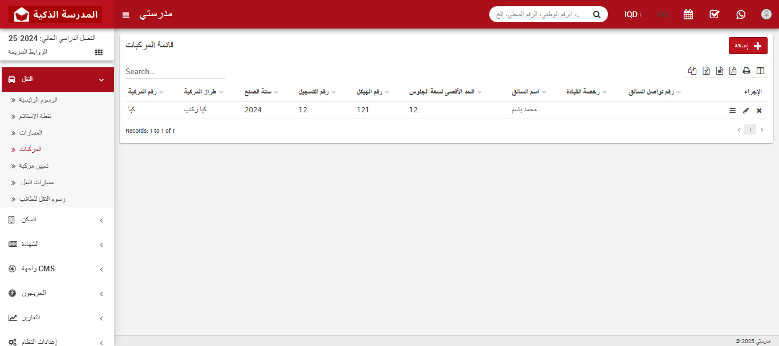Click the إضافة add button
This screenshot has height=346, width=779.
748,46
